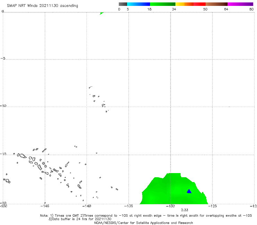Click the latitude label '-10'
Image resolution: width=257 pixels, height=225 pixels.
[x=3, y=106]
